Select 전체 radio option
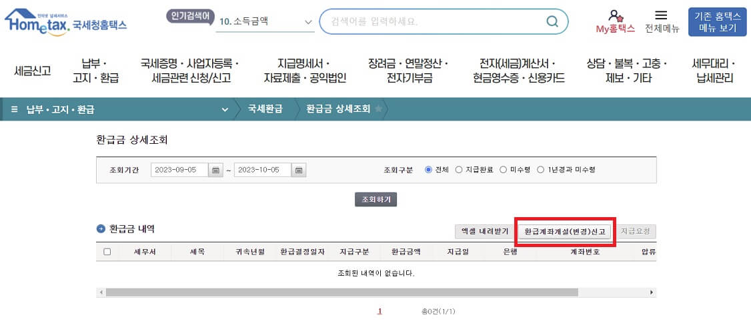Screen dimensions: 751x321 [x=429, y=169]
